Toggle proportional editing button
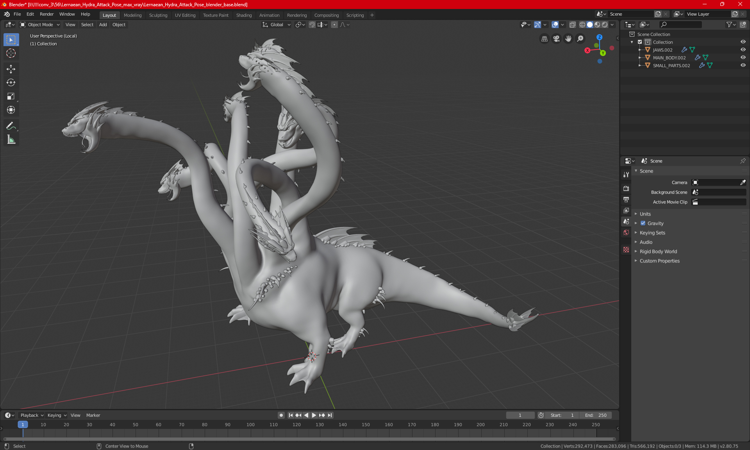This screenshot has height=450, width=750. pos(334,25)
